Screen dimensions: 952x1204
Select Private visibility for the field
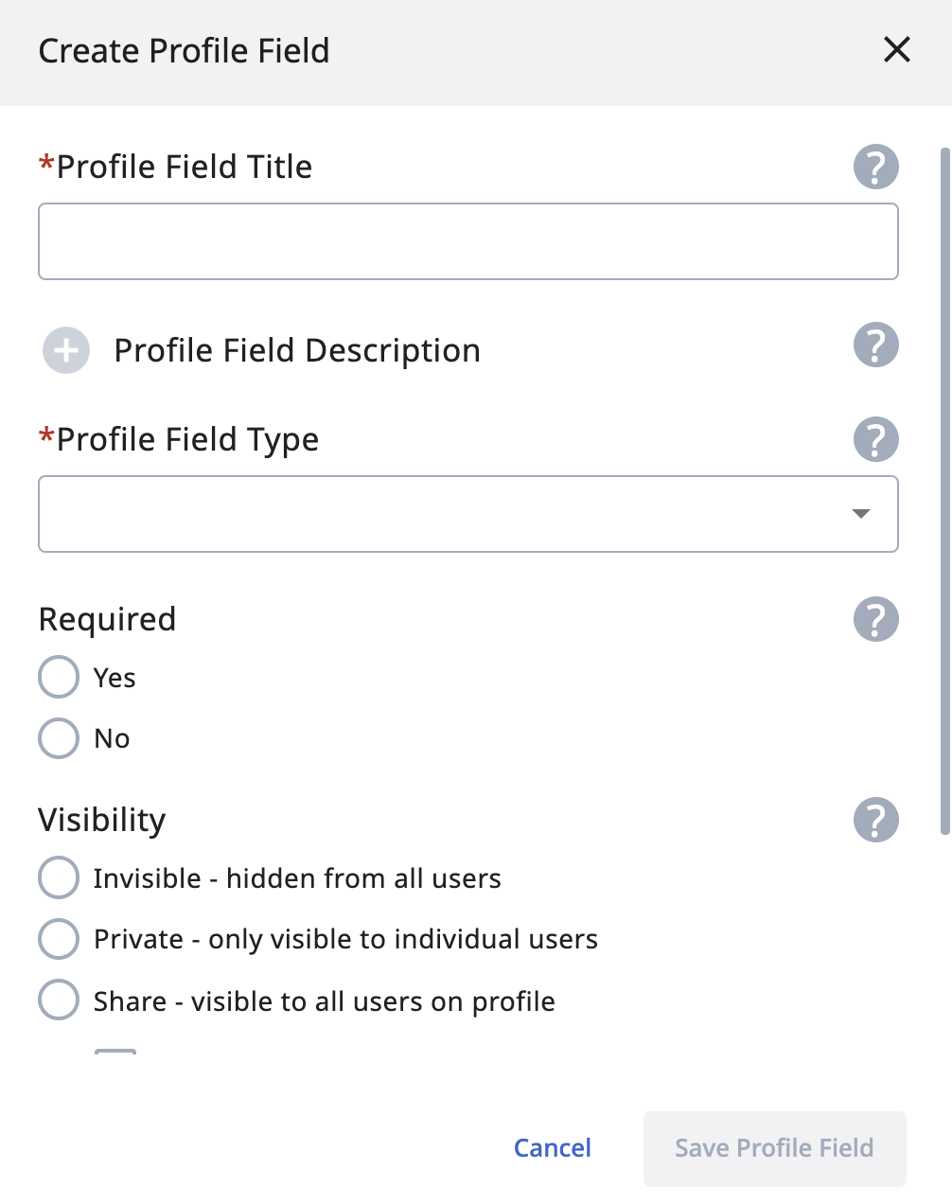(58, 939)
